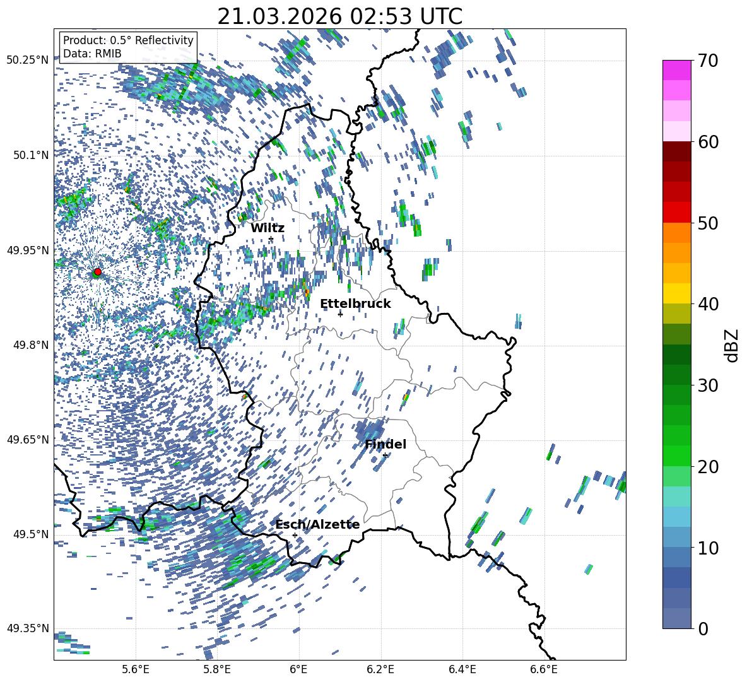Click the Product: 0.5° Reflectivity text

[x=128, y=40]
